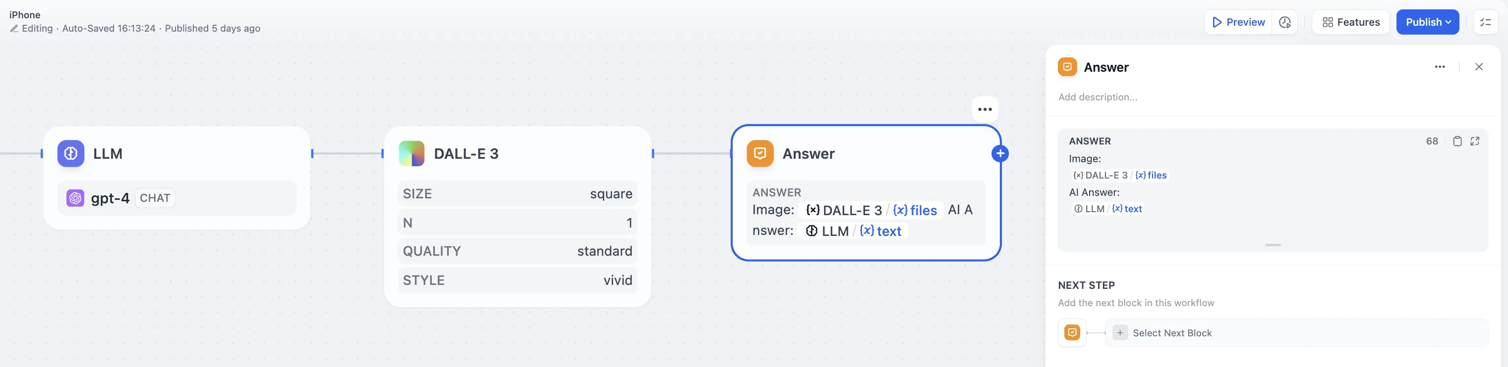Screen dimensions: 1508x367
Task: Open the run history clock icon
Action: click(x=1285, y=22)
